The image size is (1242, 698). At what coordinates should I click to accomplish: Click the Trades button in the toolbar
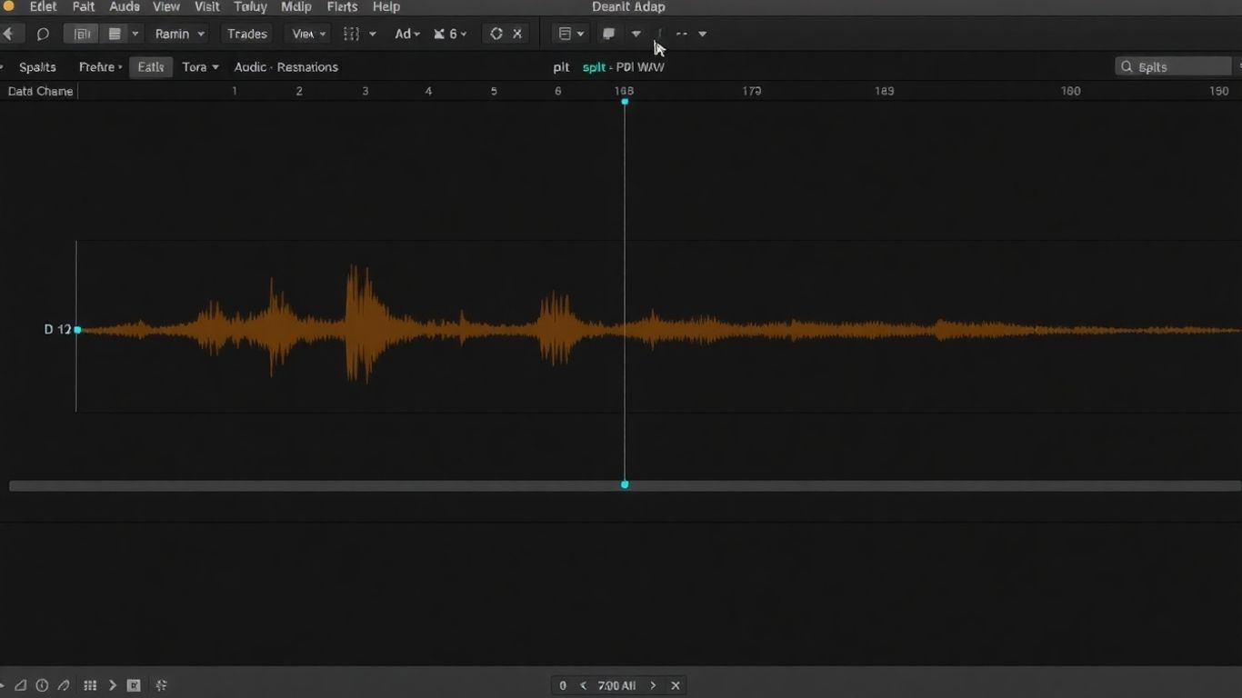(245, 34)
